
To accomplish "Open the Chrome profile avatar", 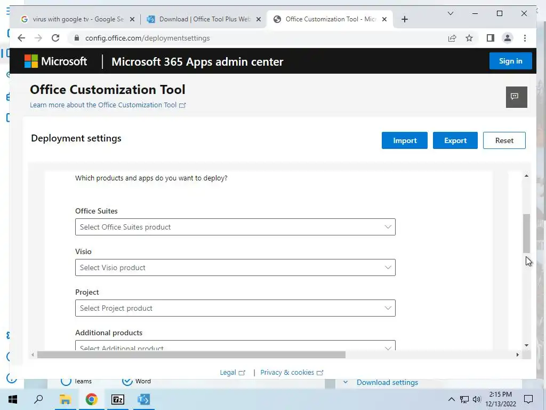I will coord(508,38).
